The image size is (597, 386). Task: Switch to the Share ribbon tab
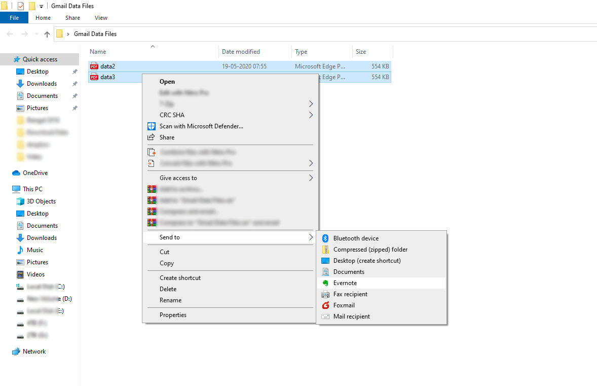click(x=72, y=18)
